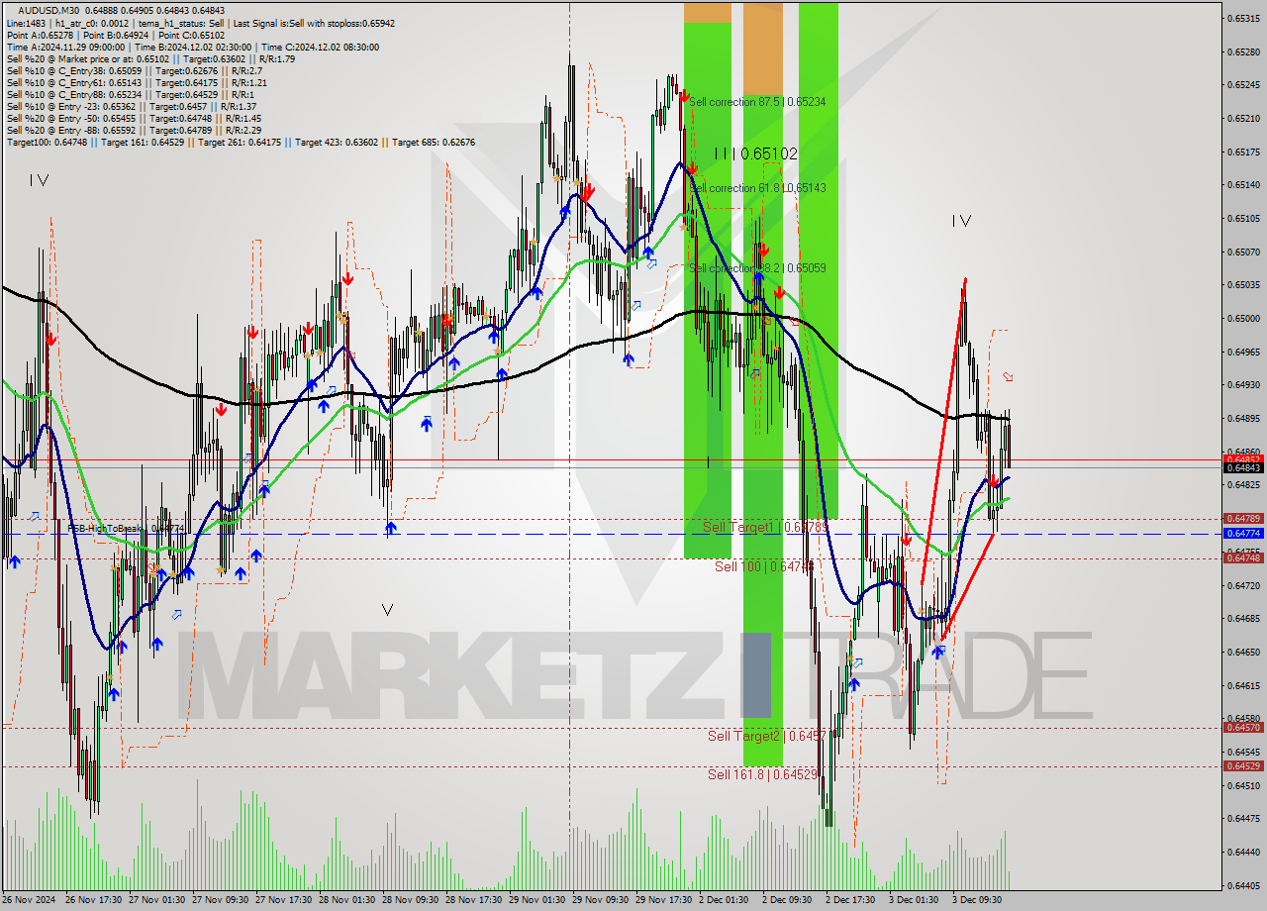Click 'Sell correction 61.8 | 0.65143' label
This screenshot has width=1267, height=911.
757,188
